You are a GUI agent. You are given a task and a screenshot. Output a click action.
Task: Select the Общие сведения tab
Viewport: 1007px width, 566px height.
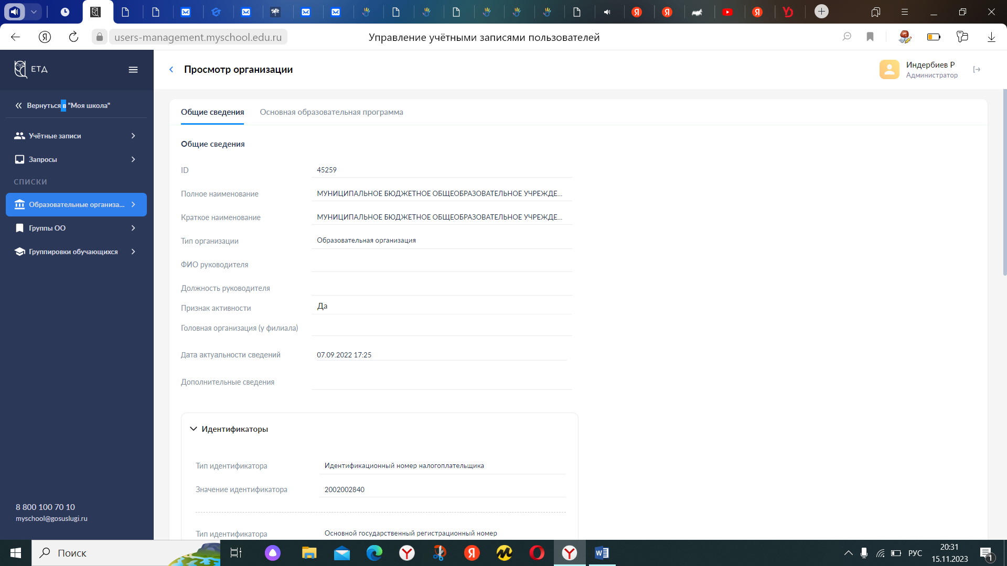click(x=212, y=112)
